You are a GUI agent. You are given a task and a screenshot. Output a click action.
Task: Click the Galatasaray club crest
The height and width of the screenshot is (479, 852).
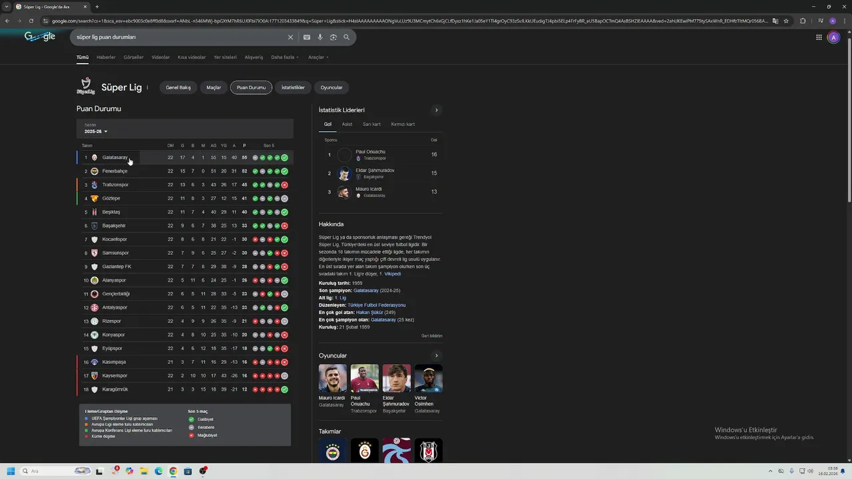click(94, 158)
